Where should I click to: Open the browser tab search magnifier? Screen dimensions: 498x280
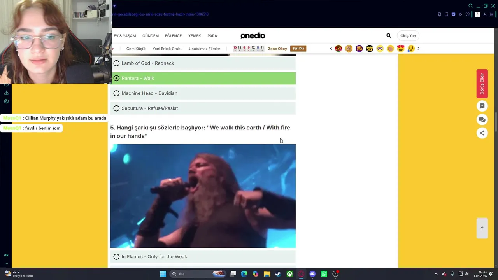click(470, 6)
